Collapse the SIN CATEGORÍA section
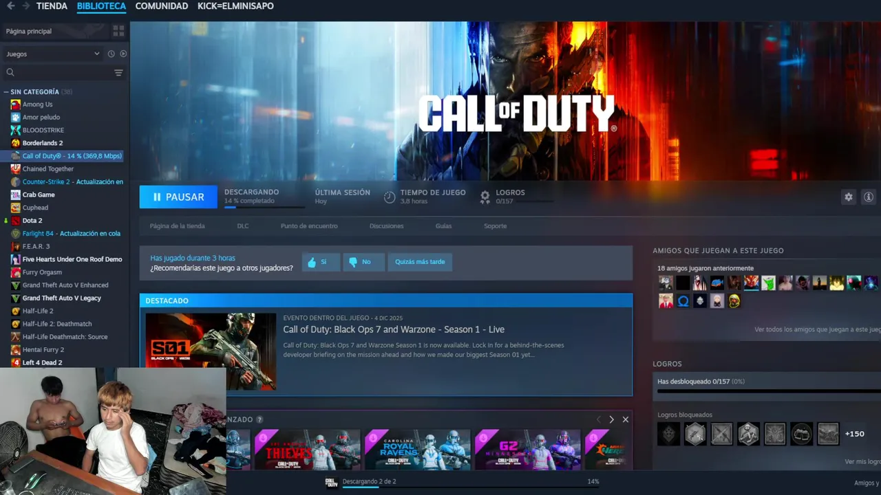 click(6, 91)
